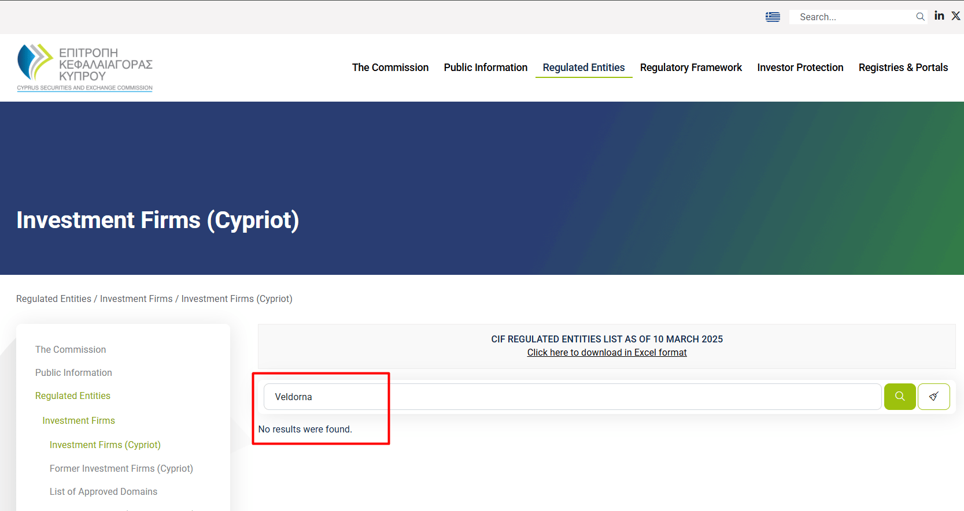
Task: Open Registries & Portals top menu
Action: 903,68
